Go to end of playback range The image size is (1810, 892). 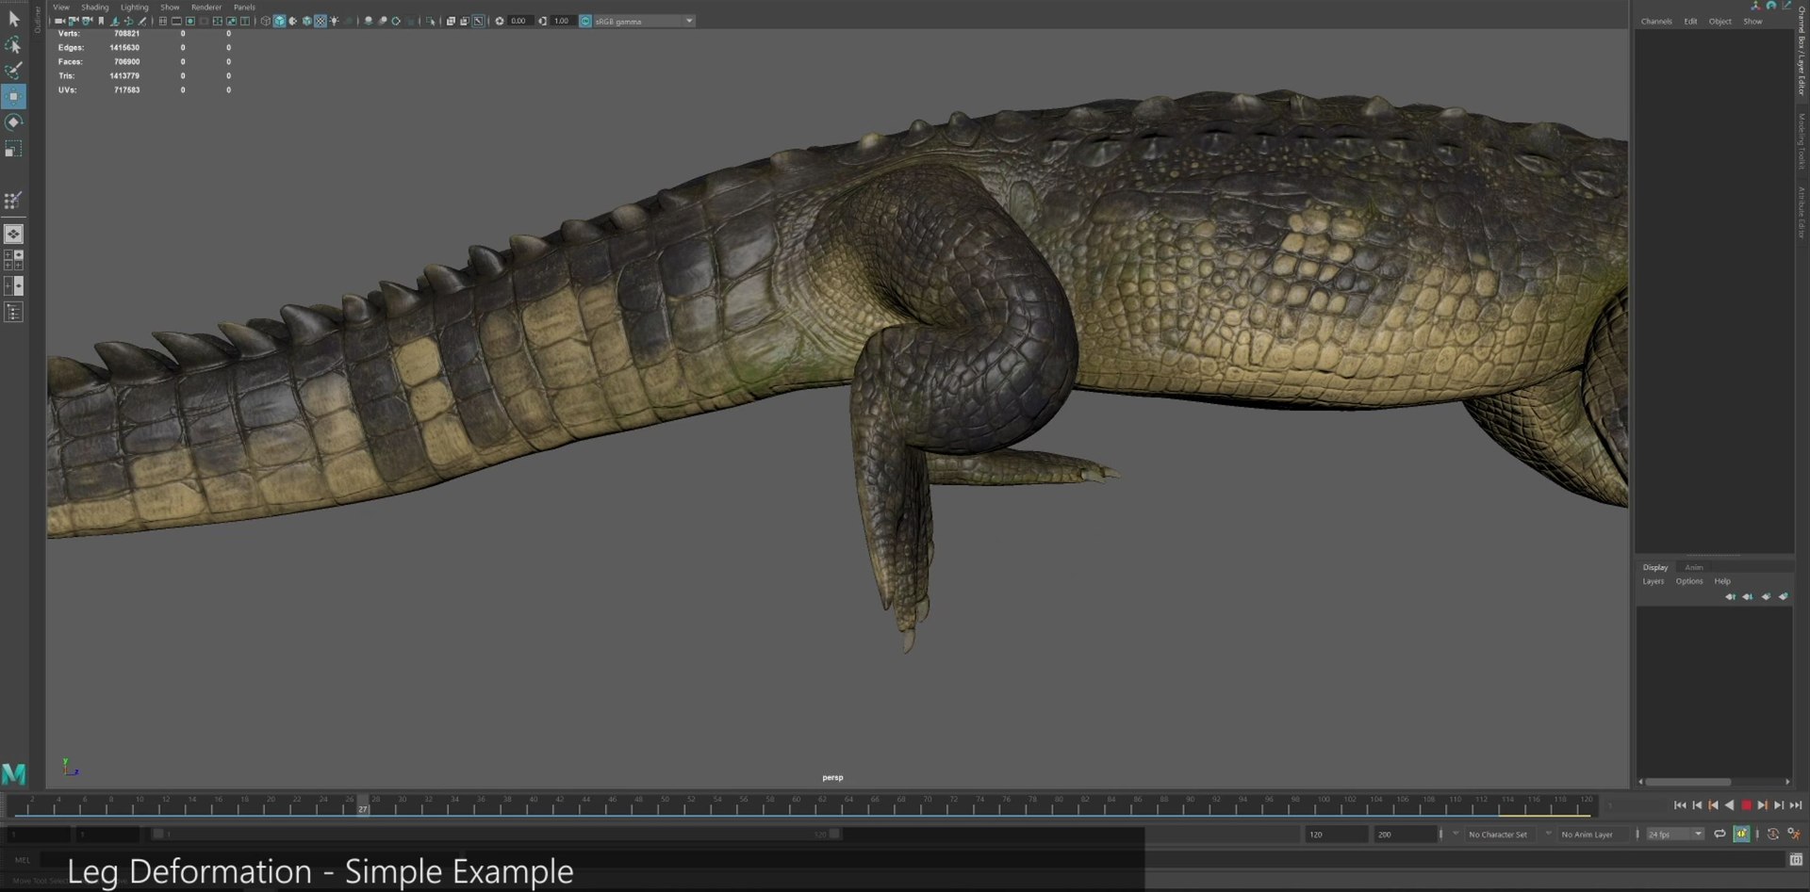tap(1796, 805)
